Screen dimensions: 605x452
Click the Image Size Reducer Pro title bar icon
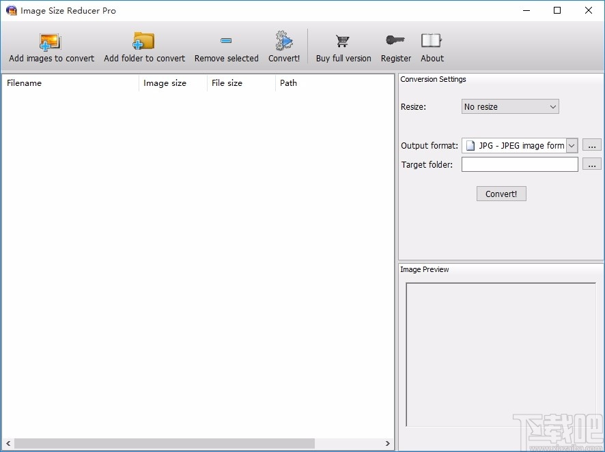coord(10,10)
